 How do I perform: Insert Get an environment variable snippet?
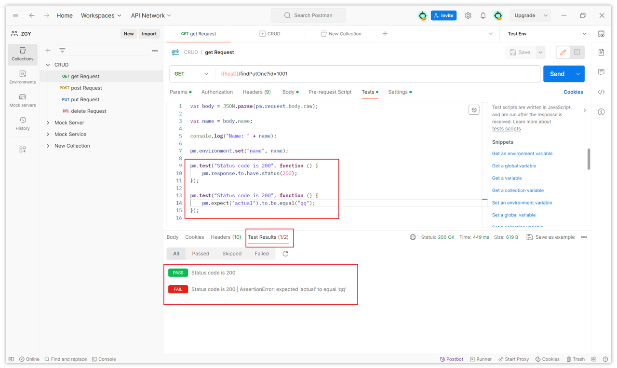click(522, 154)
